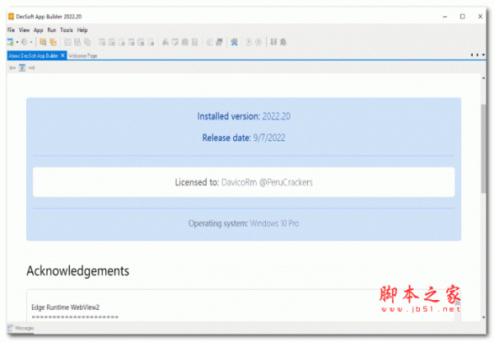Image resolution: width=494 pixels, height=342 pixels.
Task: Open the File menu
Action: click(x=11, y=30)
